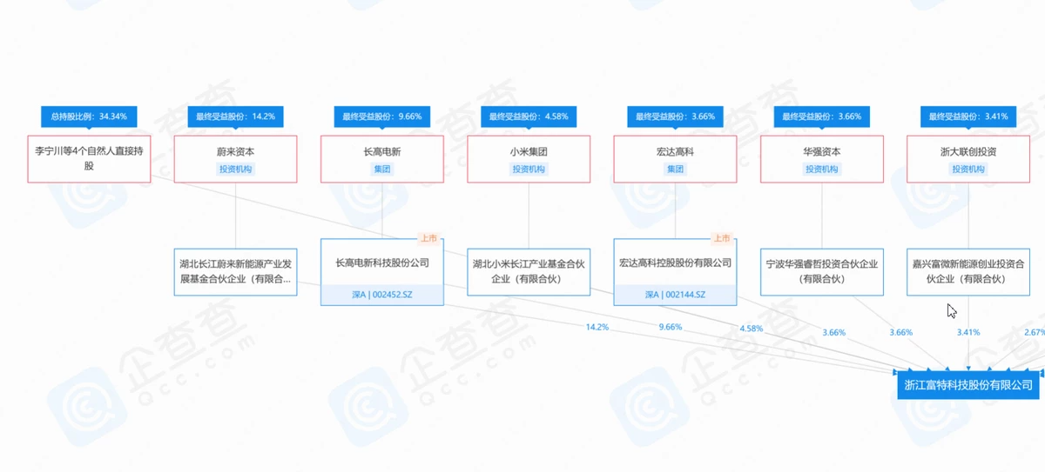
Task: Click the 集团 tag under 长高电新
Action: click(x=382, y=170)
